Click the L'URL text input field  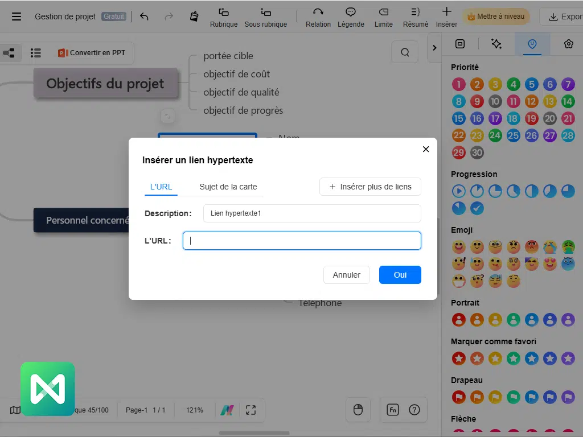[x=302, y=241]
